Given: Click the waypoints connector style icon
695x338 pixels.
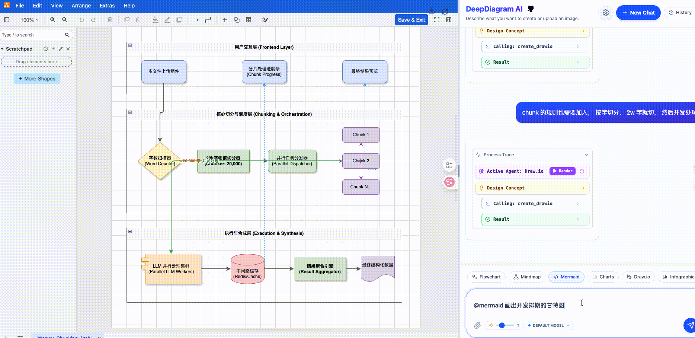Looking at the screenshot, I should pos(208,20).
